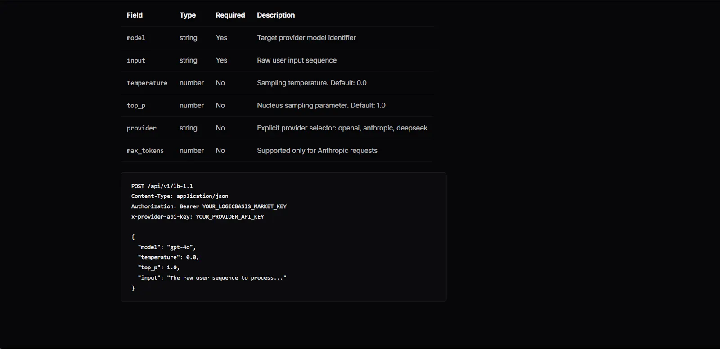720x349 pixels.
Task: Click 'string' type in provider row
Action: [x=189, y=128]
